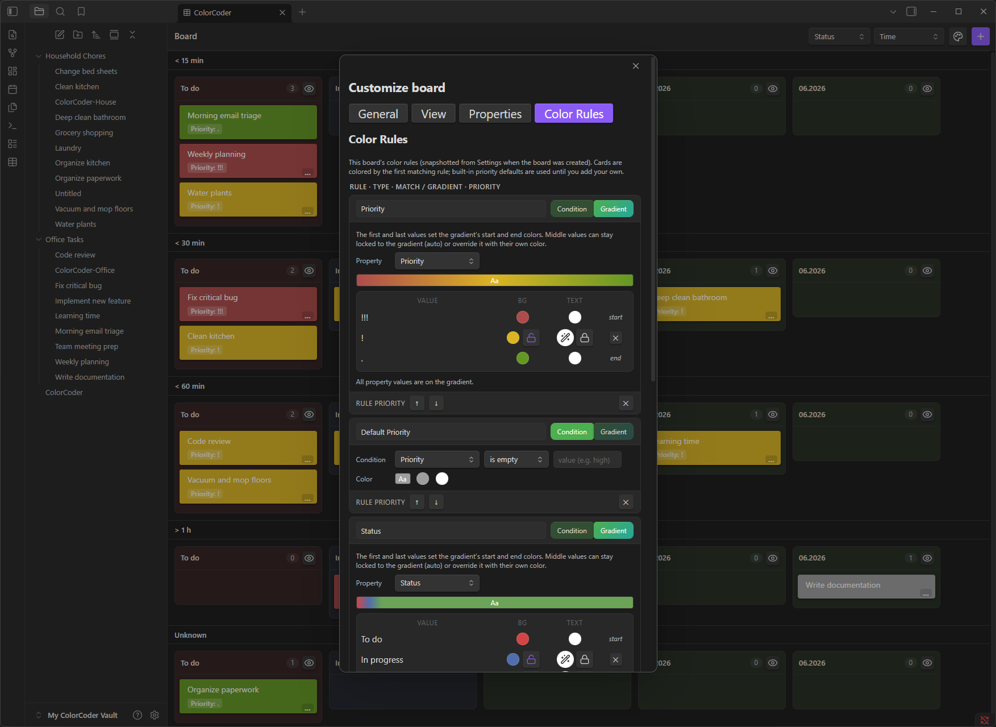Screen dimensions: 996x727
Task: Unlock background color for '!' priority value
Action: point(531,338)
